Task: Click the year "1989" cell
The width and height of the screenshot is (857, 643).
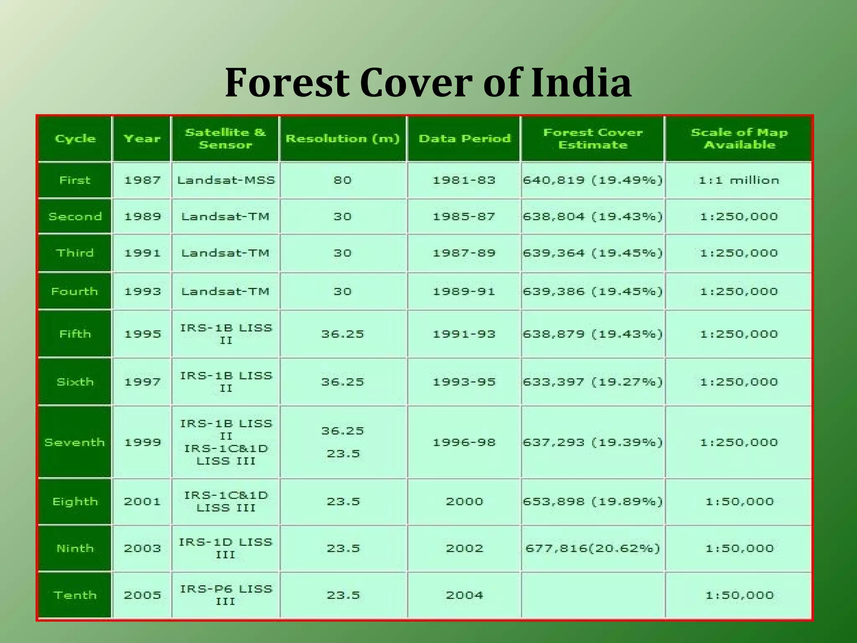Action: pos(142,216)
